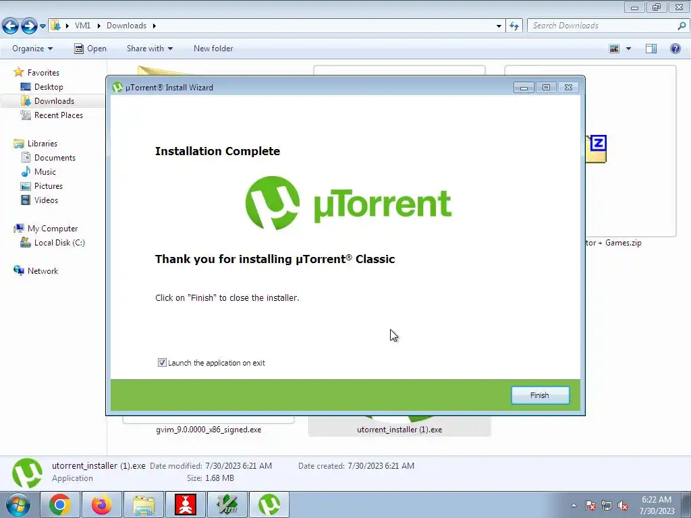This screenshot has width=691, height=518.
Task: Show hidden tray icons arrow
Action: coord(574,505)
